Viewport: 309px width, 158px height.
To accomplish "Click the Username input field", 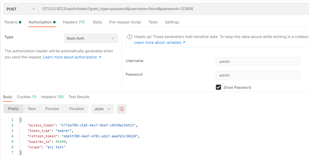I will tap(258, 61).
